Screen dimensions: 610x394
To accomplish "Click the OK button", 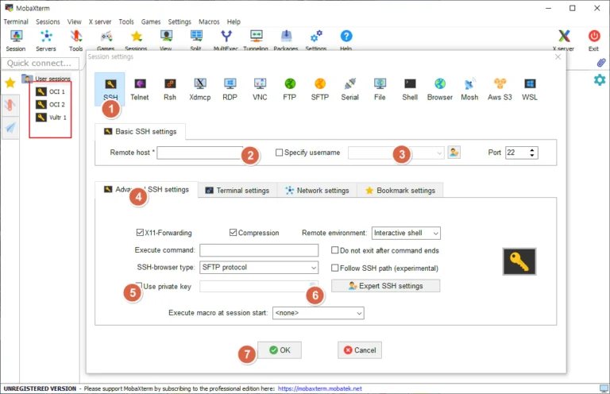I will tap(280, 350).
